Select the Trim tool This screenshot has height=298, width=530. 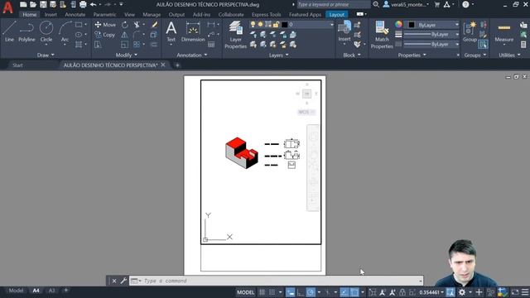coord(137,25)
